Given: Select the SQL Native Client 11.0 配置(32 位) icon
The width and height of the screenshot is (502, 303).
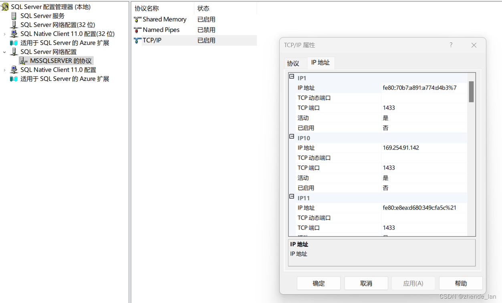Looking at the screenshot, I should [13, 34].
